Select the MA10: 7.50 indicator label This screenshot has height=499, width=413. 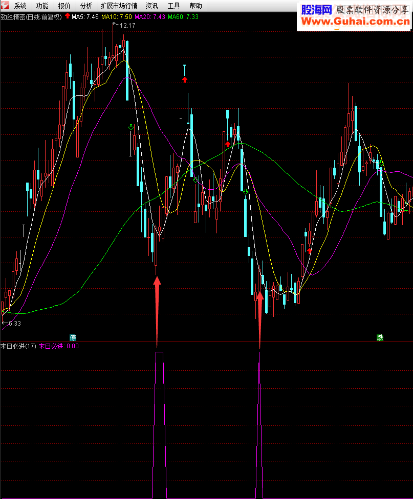pyautogui.click(x=117, y=17)
